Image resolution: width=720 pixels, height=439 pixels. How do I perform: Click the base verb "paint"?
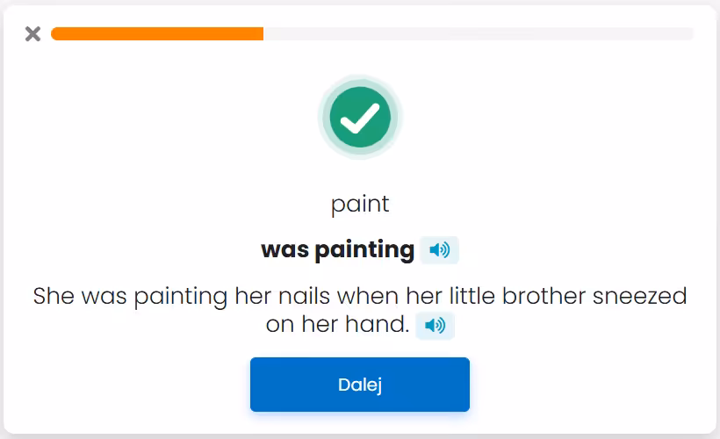(x=360, y=205)
